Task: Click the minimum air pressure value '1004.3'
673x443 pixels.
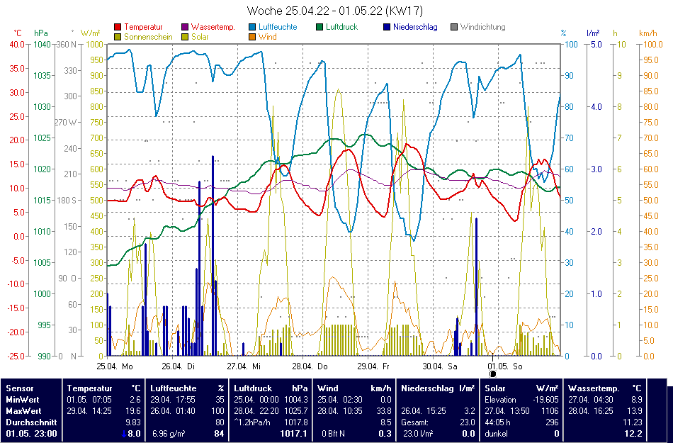Action: tap(295, 400)
